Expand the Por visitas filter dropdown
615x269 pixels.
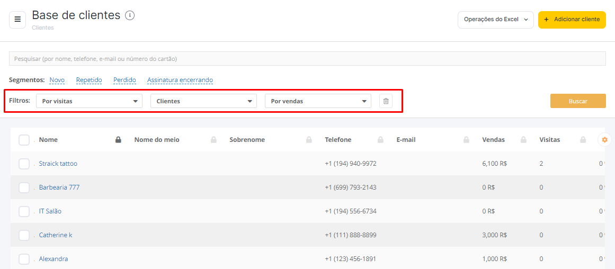click(x=89, y=101)
